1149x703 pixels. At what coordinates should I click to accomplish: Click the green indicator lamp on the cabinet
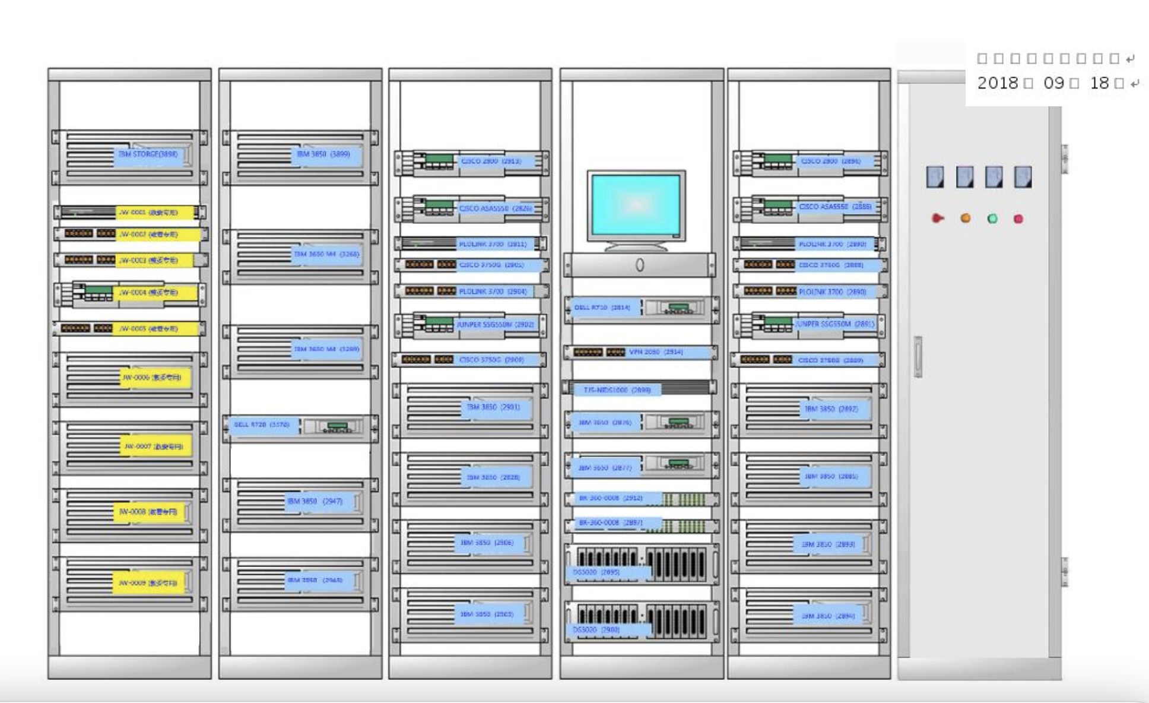[992, 218]
